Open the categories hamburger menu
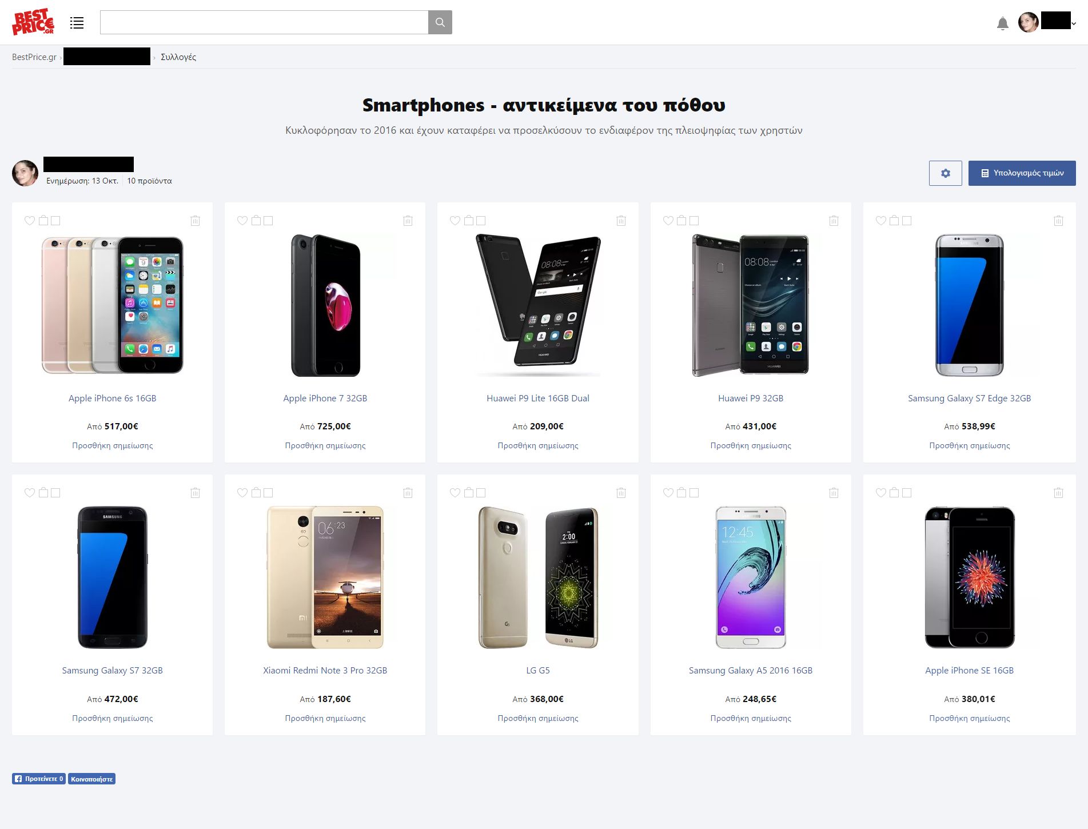 coord(77,23)
